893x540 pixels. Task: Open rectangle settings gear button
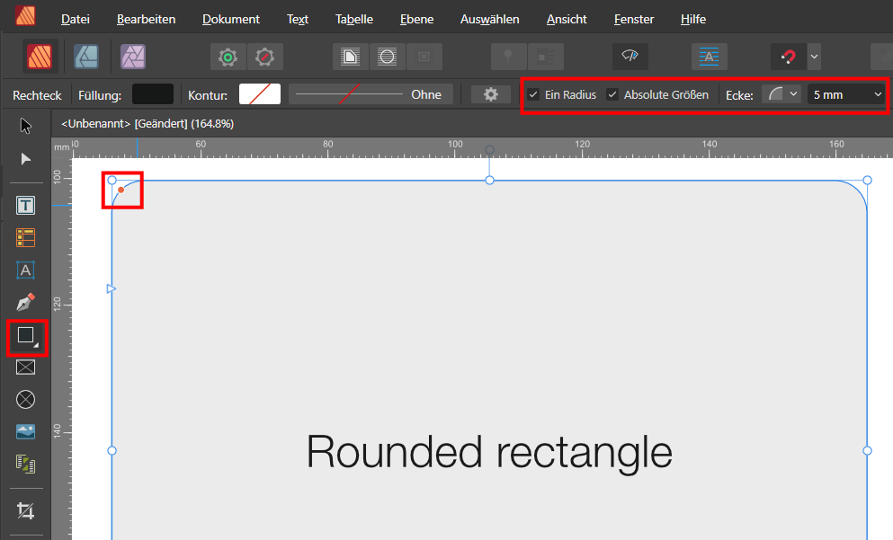[491, 94]
